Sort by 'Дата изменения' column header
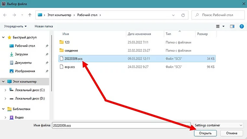Viewport: 247px width, 139px height. pyautogui.click(x=139, y=34)
